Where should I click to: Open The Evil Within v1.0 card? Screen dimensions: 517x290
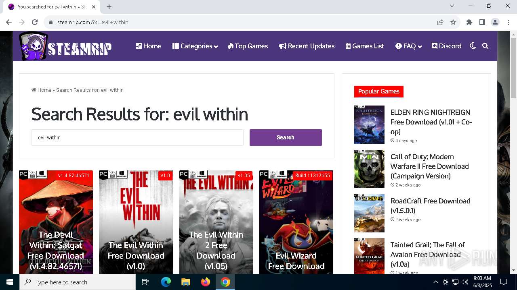coord(136,222)
